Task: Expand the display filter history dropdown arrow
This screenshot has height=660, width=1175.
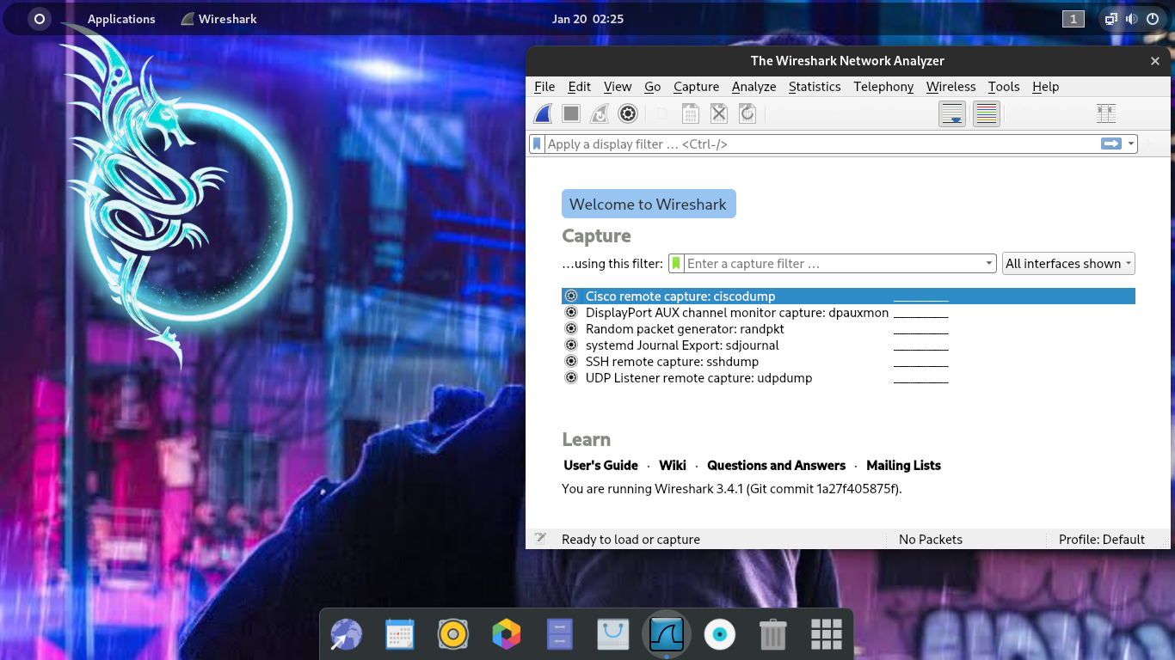Action: tap(1131, 144)
